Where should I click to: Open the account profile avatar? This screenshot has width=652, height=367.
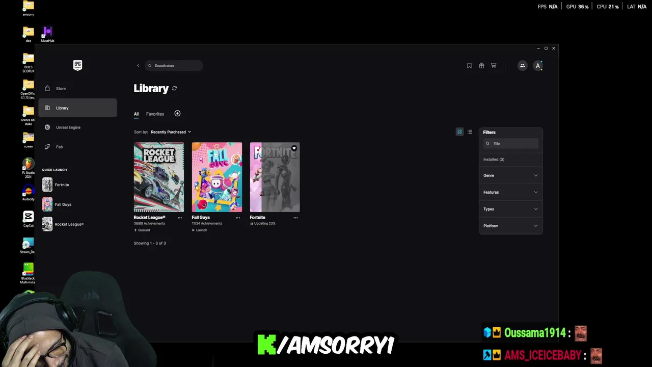(537, 66)
